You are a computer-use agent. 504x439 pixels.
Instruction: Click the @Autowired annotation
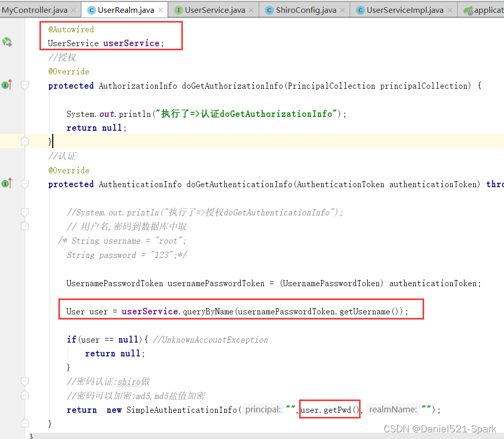[71, 29]
